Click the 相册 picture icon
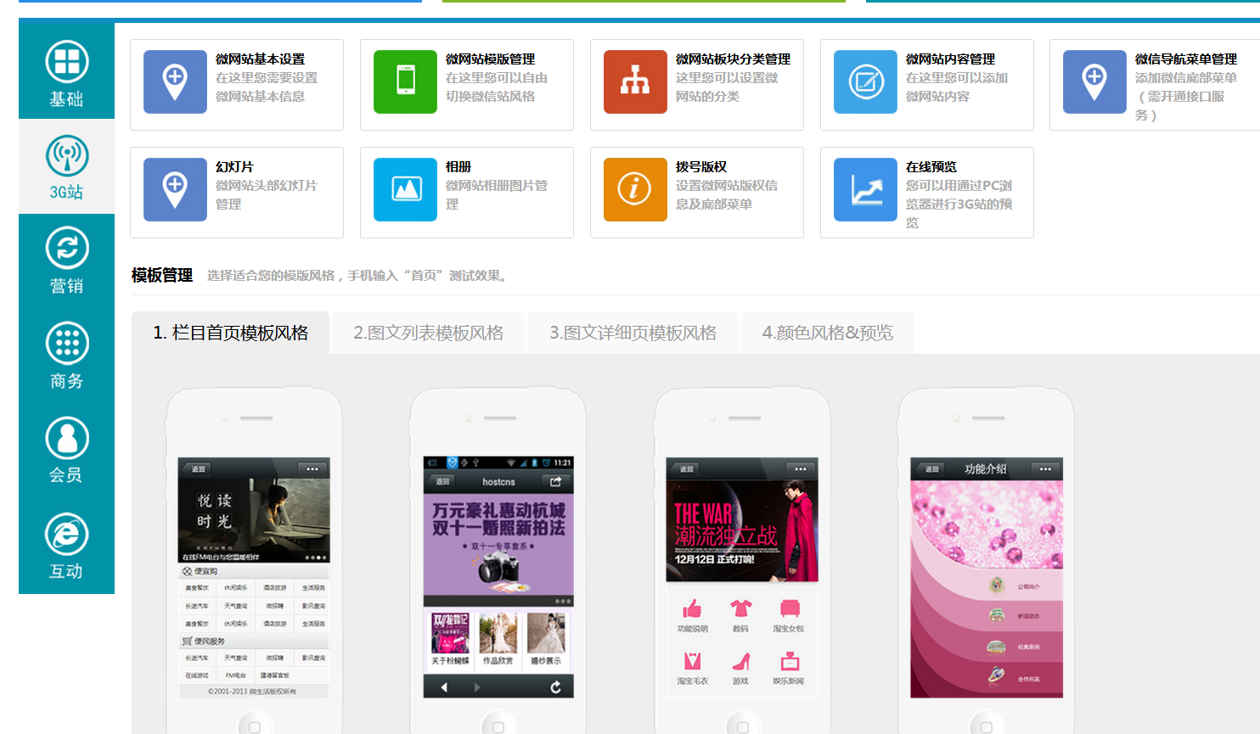This screenshot has height=734, width=1260. 405,189
